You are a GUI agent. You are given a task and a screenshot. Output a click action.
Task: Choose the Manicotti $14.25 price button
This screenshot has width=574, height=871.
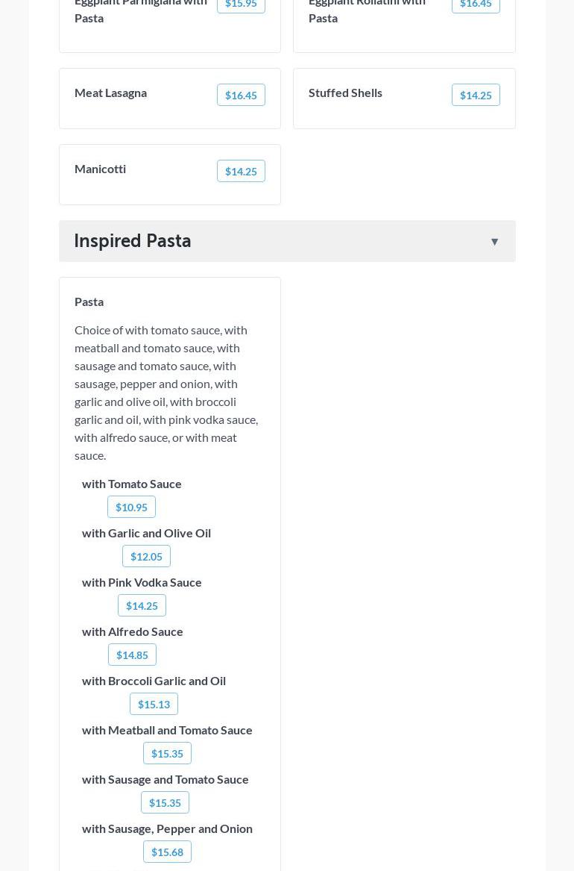(241, 171)
